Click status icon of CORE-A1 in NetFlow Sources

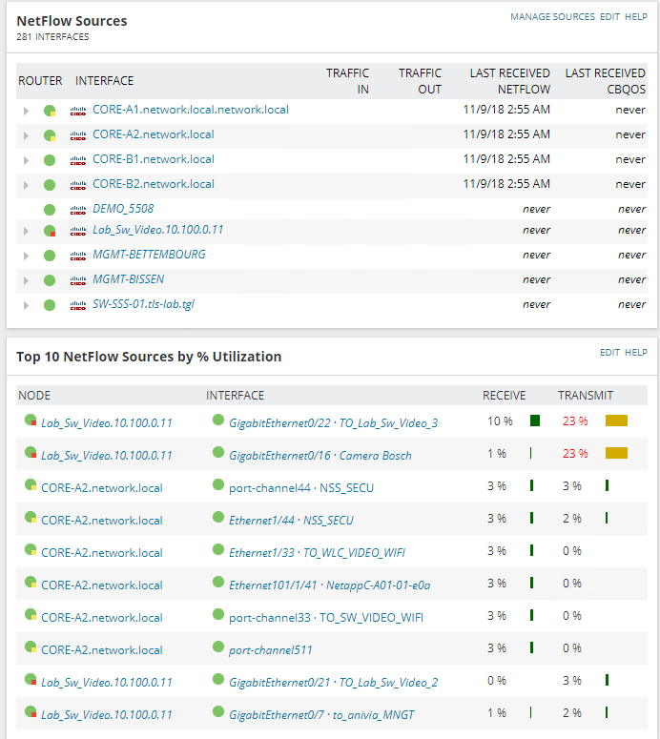point(50,111)
